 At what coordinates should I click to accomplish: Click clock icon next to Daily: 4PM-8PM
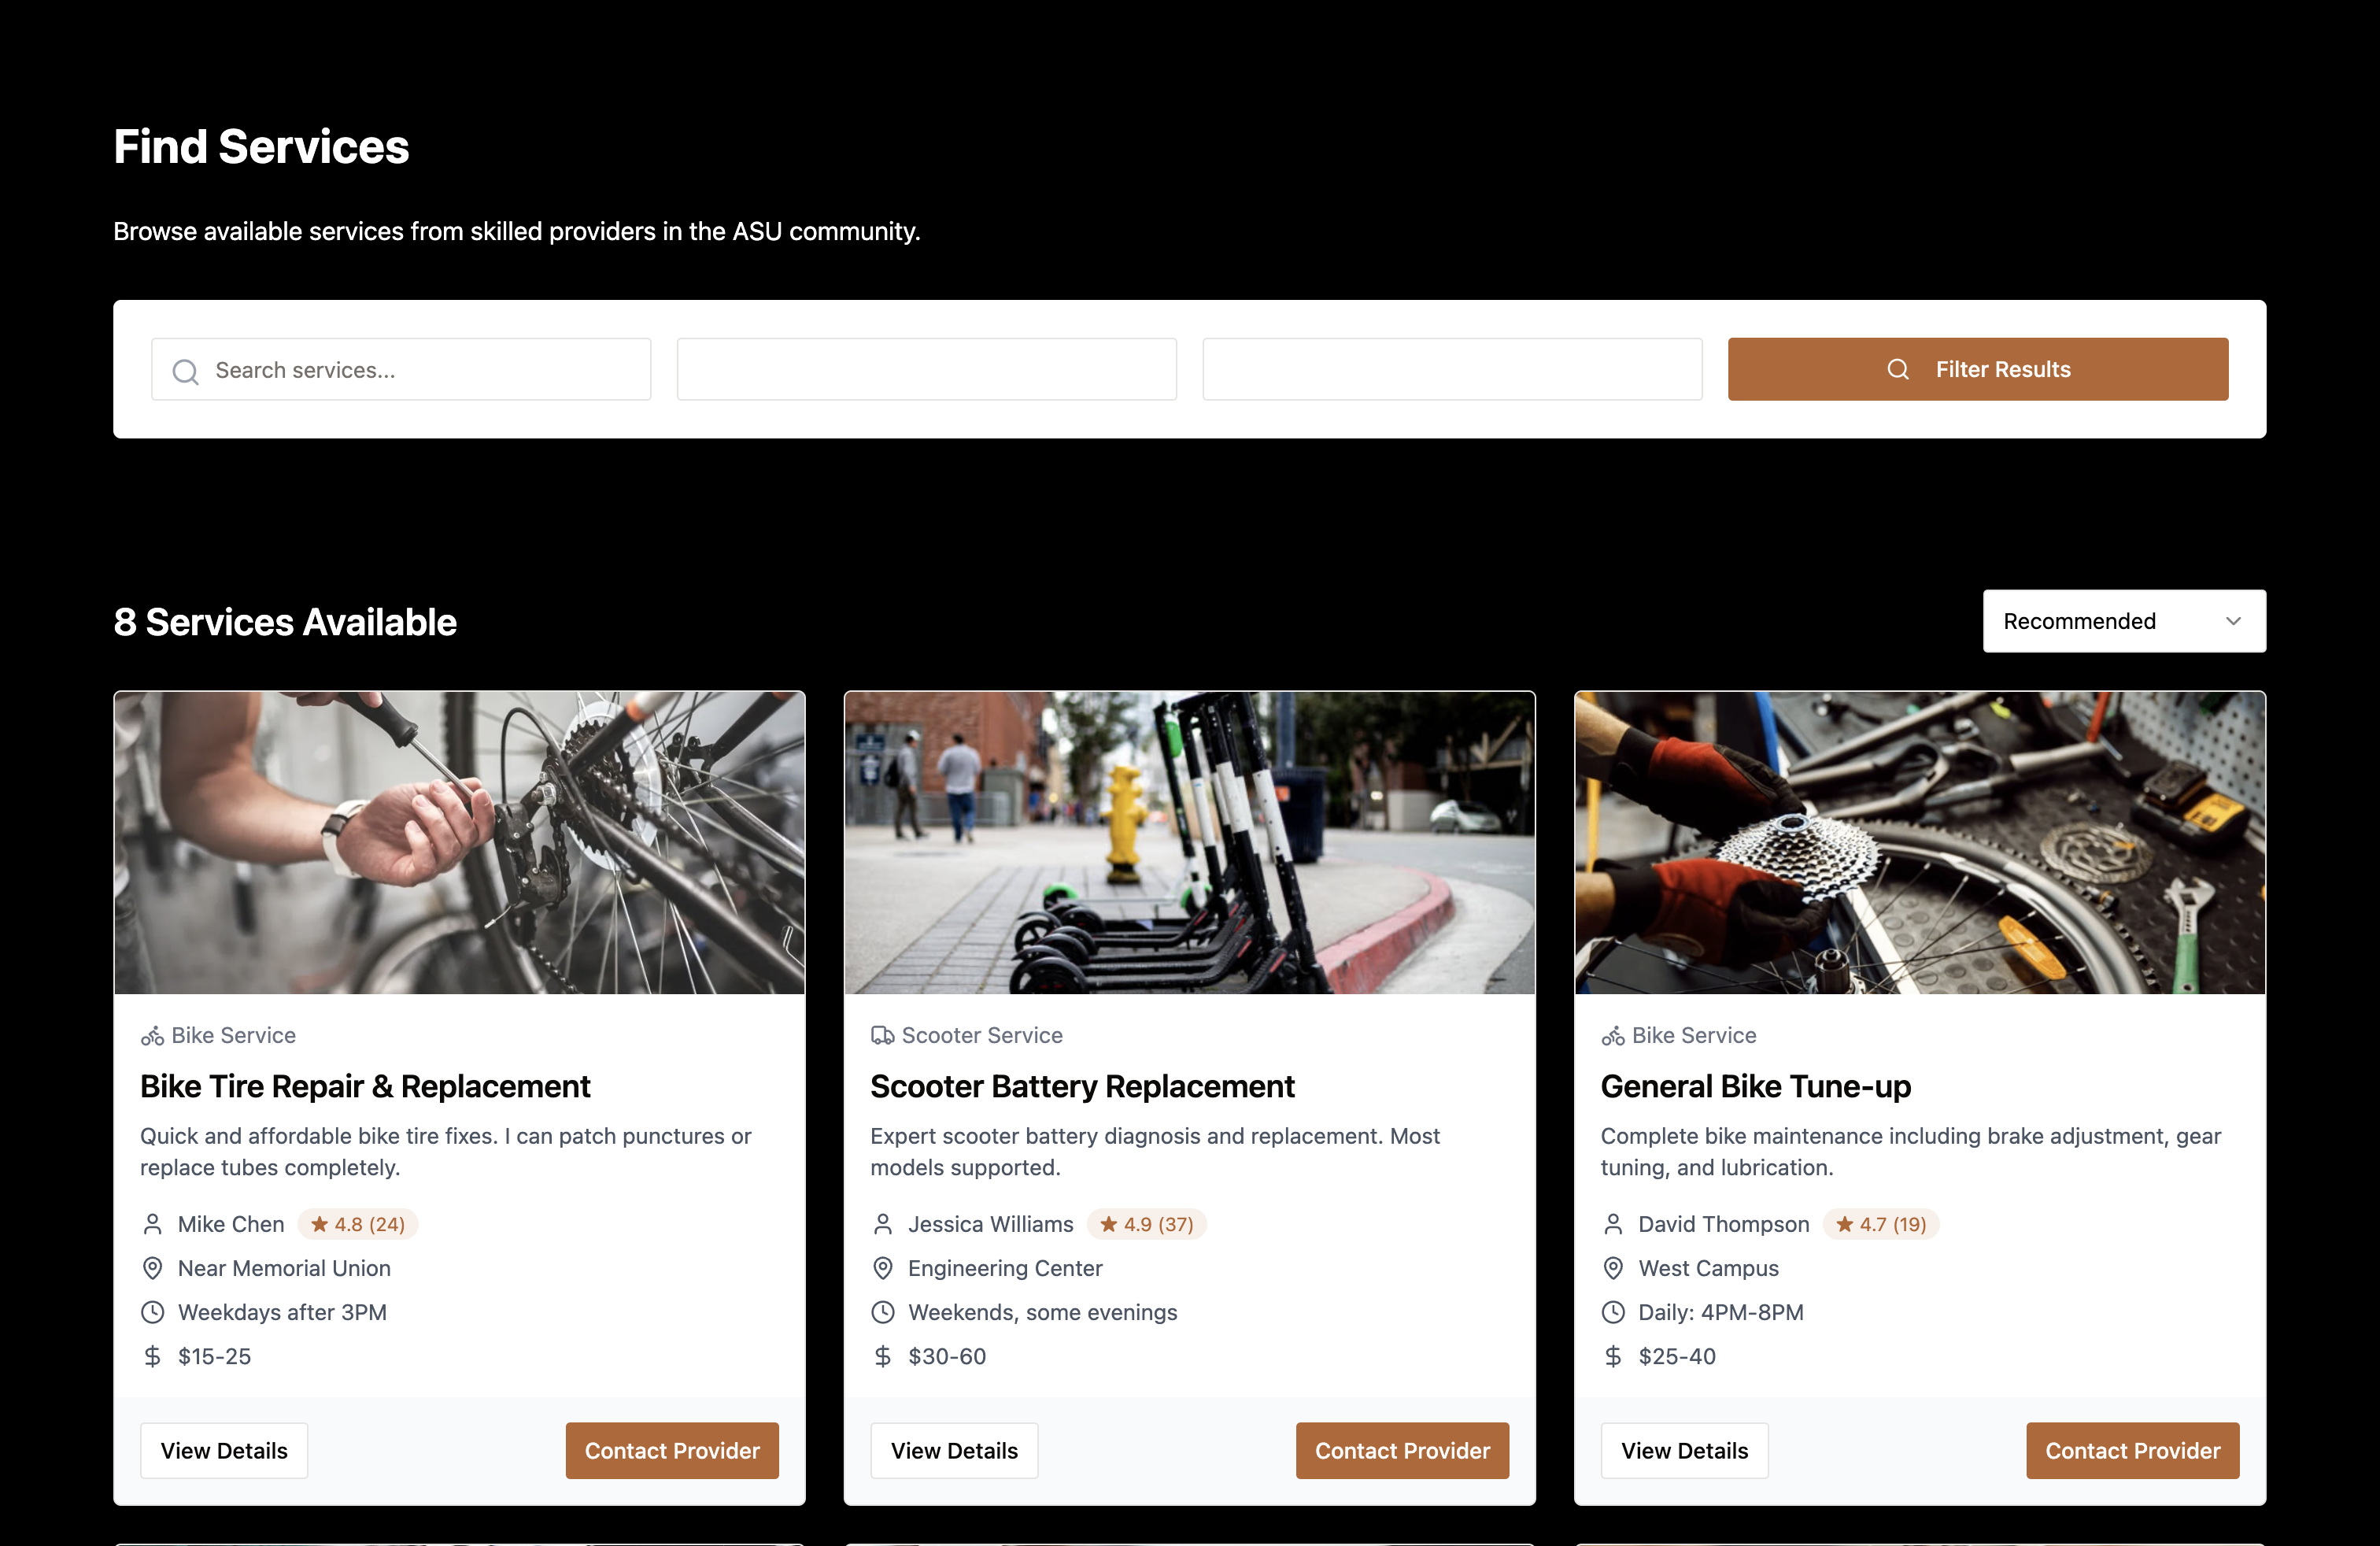[x=1612, y=1312]
